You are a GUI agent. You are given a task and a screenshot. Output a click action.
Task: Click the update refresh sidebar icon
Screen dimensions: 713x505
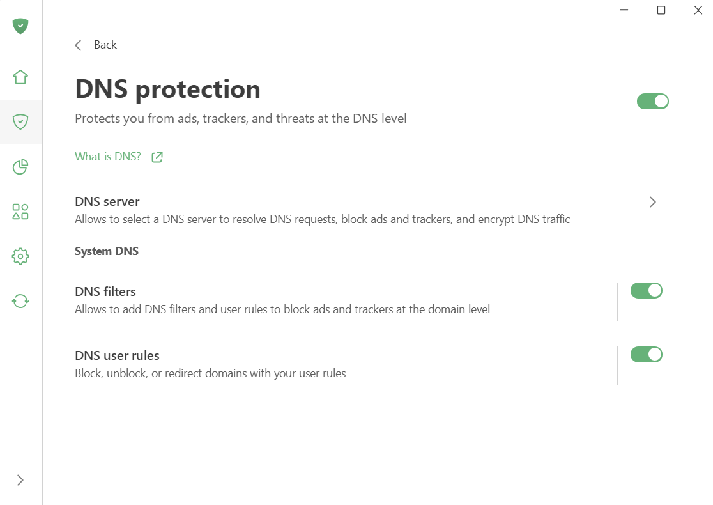tap(20, 300)
